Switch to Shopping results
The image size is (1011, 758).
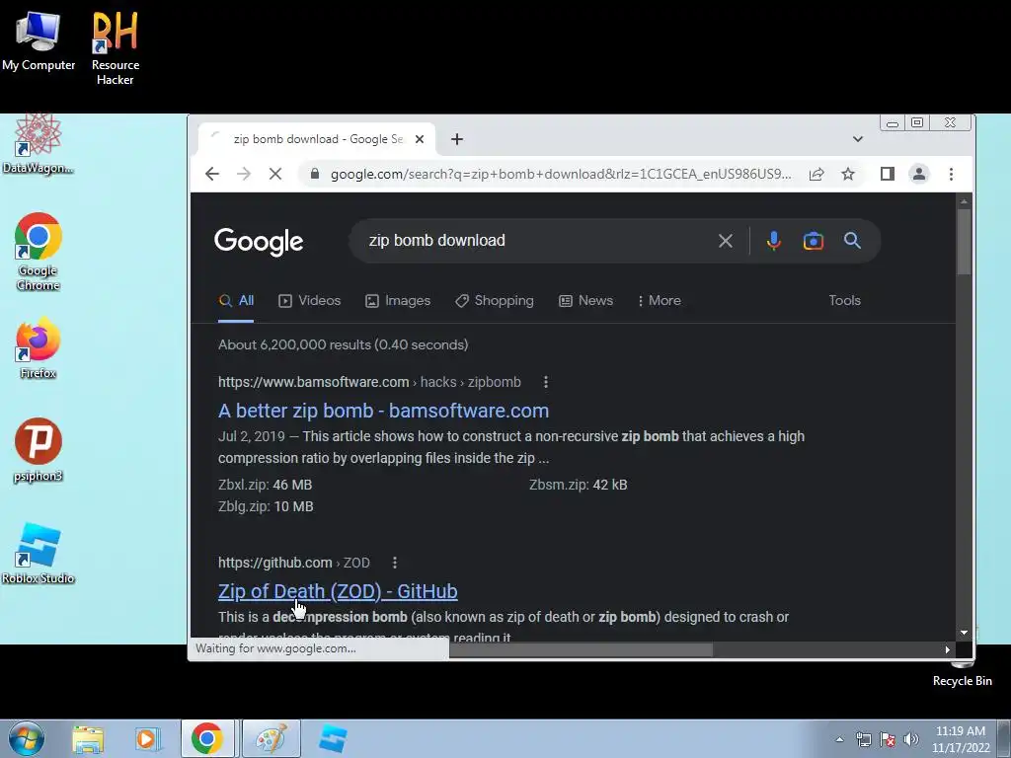(x=495, y=301)
